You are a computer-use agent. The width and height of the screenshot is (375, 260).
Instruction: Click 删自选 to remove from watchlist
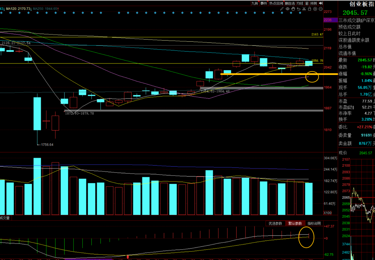pyautogui.click(x=290, y=3)
